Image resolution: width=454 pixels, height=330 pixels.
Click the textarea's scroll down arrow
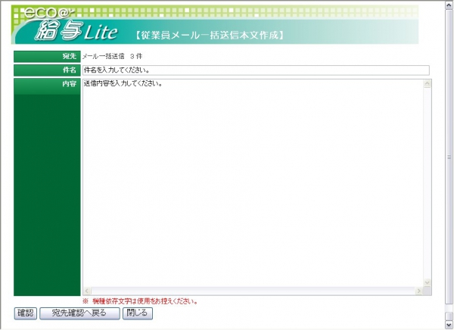coord(427,282)
